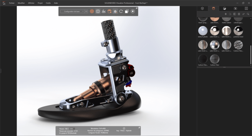This screenshot has height=136, width=252.
Task: Add a new appearance with plus button
Action: [226, 14]
